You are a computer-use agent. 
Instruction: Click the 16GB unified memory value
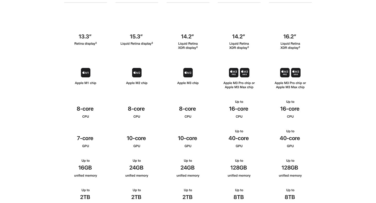(85, 168)
